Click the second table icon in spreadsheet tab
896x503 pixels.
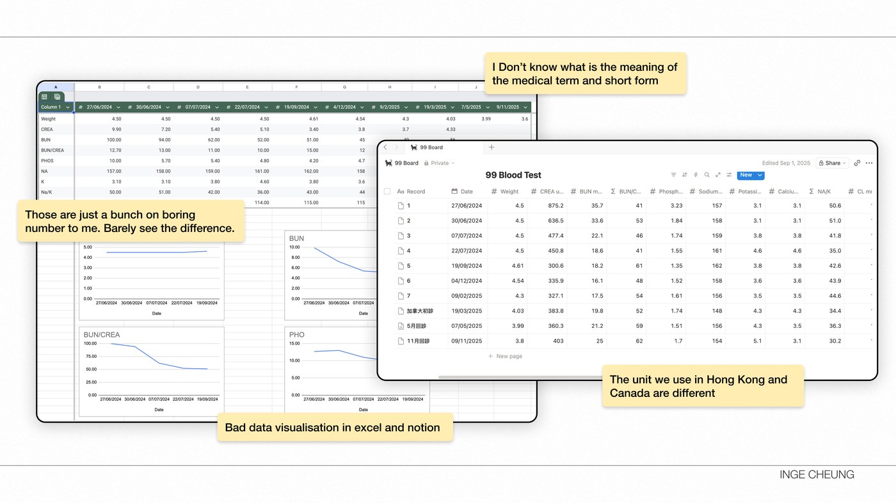[57, 97]
